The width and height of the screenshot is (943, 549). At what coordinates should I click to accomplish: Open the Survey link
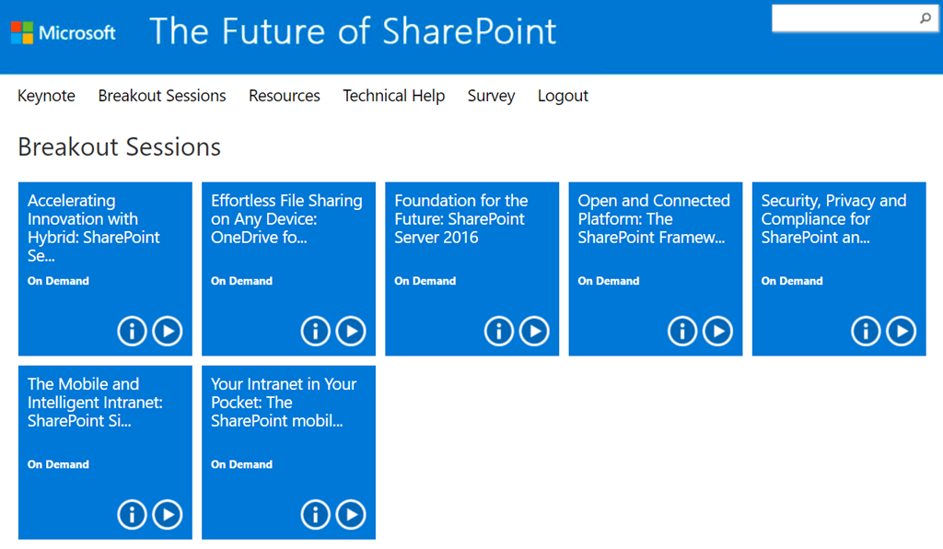(491, 96)
